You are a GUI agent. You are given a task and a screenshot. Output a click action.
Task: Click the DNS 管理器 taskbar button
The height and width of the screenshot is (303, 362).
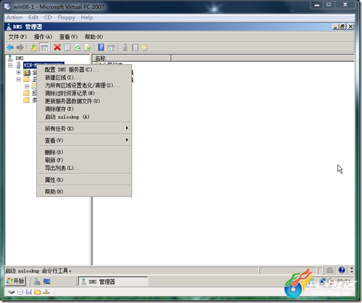[113, 282]
